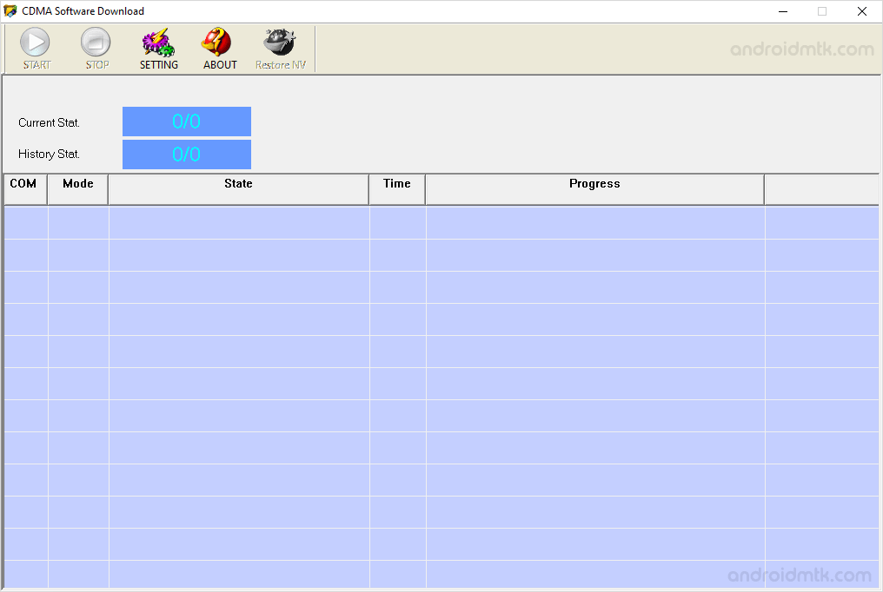Click the CDMA Software Download title bar text
Image resolution: width=883 pixels, height=592 pixels.
[x=82, y=11]
